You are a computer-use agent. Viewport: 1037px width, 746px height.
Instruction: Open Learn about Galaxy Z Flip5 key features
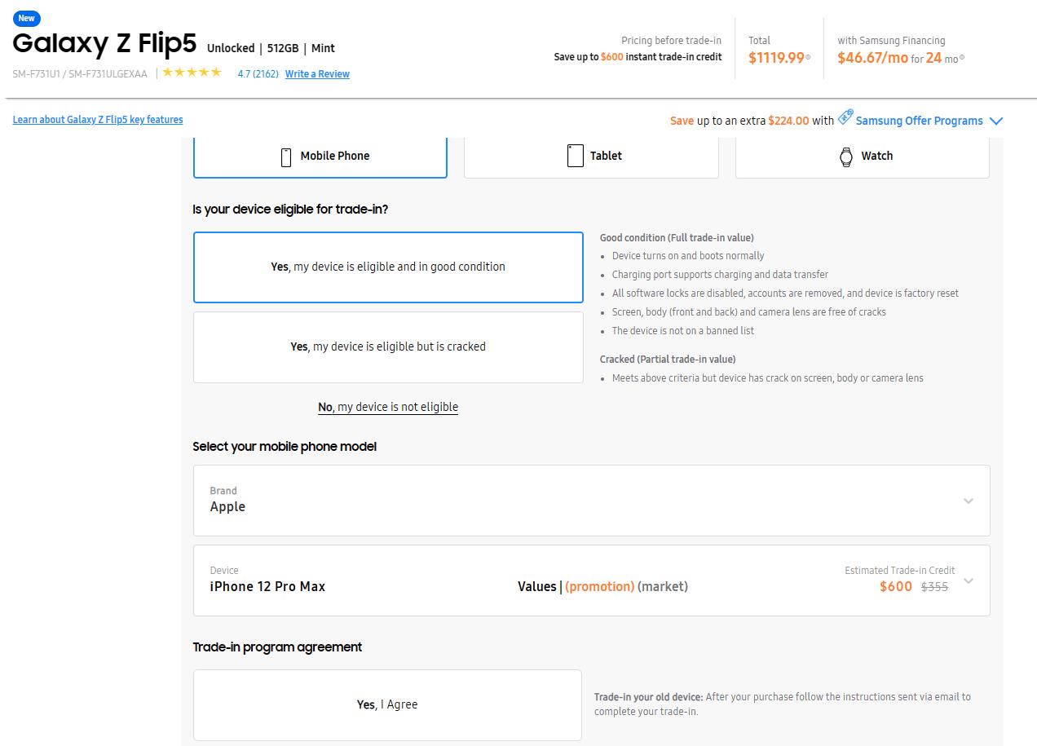coord(98,120)
